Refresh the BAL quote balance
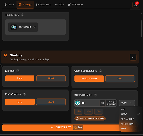 click(x=114, y=102)
